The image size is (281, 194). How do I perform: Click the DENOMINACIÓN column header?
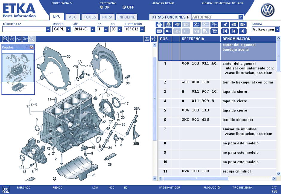248,39
